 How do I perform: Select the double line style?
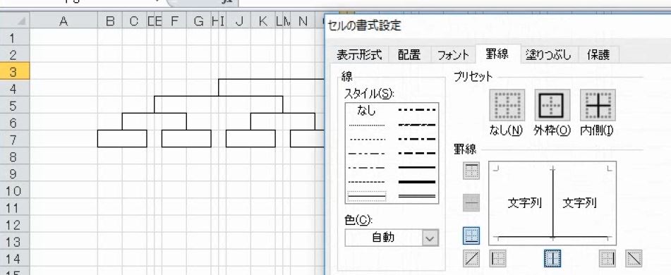416,196
